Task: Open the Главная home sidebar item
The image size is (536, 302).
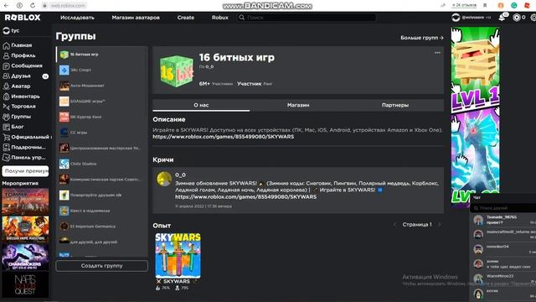Action: [x=18, y=45]
